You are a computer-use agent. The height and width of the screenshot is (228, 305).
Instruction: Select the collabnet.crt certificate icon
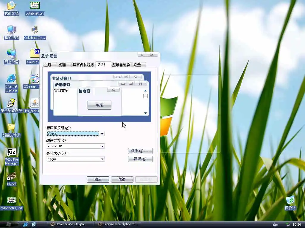tap(35, 8)
